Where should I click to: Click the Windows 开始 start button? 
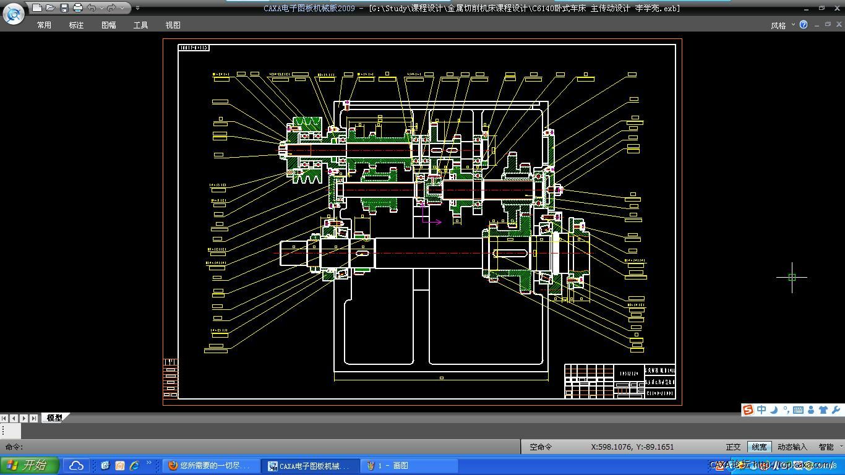pos(29,466)
